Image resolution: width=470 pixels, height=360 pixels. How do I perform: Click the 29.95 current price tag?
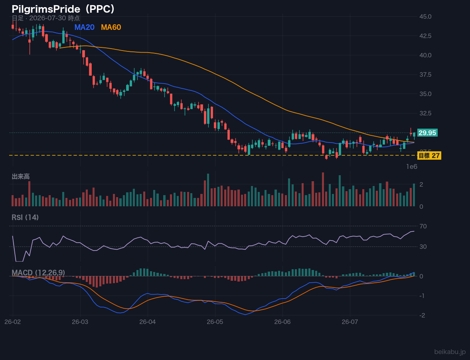(x=427, y=133)
